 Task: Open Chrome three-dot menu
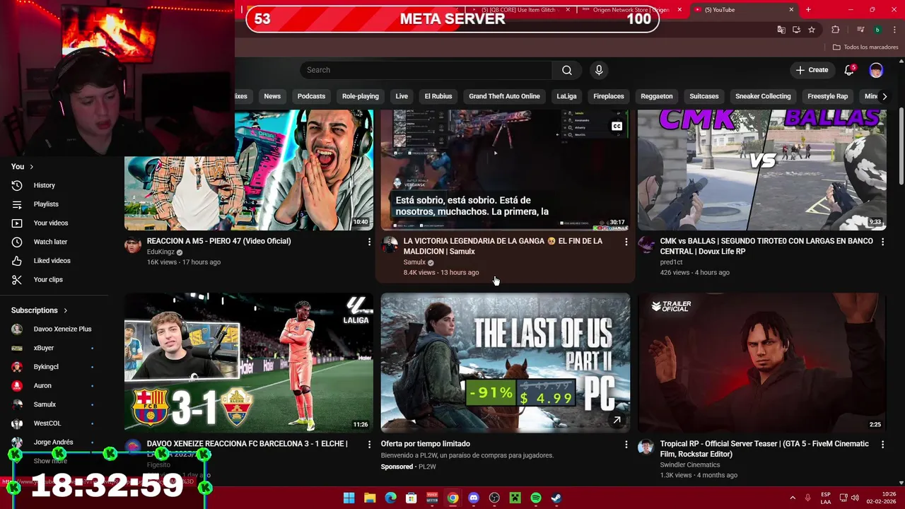pos(894,30)
